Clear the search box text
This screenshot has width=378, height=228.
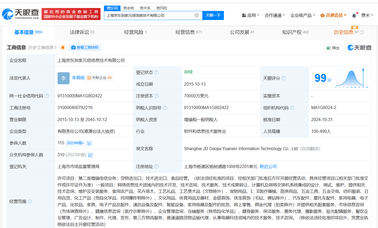click(197, 15)
